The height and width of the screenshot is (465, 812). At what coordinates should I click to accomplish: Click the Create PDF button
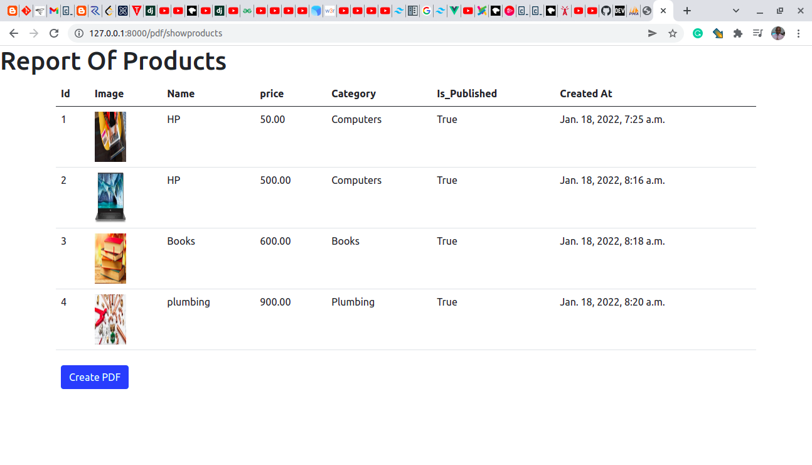(94, 377)
